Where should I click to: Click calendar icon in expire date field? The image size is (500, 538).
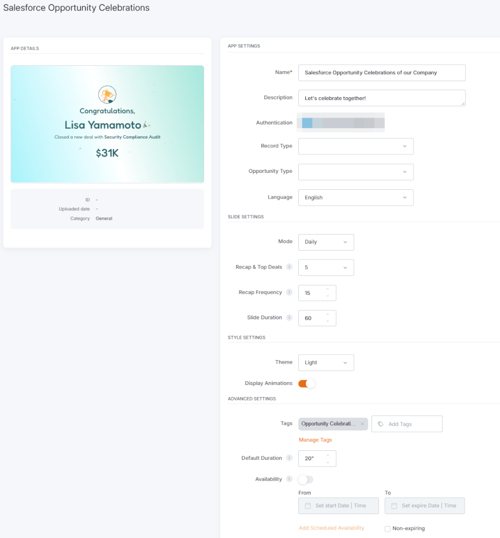(x=394, y=506)
